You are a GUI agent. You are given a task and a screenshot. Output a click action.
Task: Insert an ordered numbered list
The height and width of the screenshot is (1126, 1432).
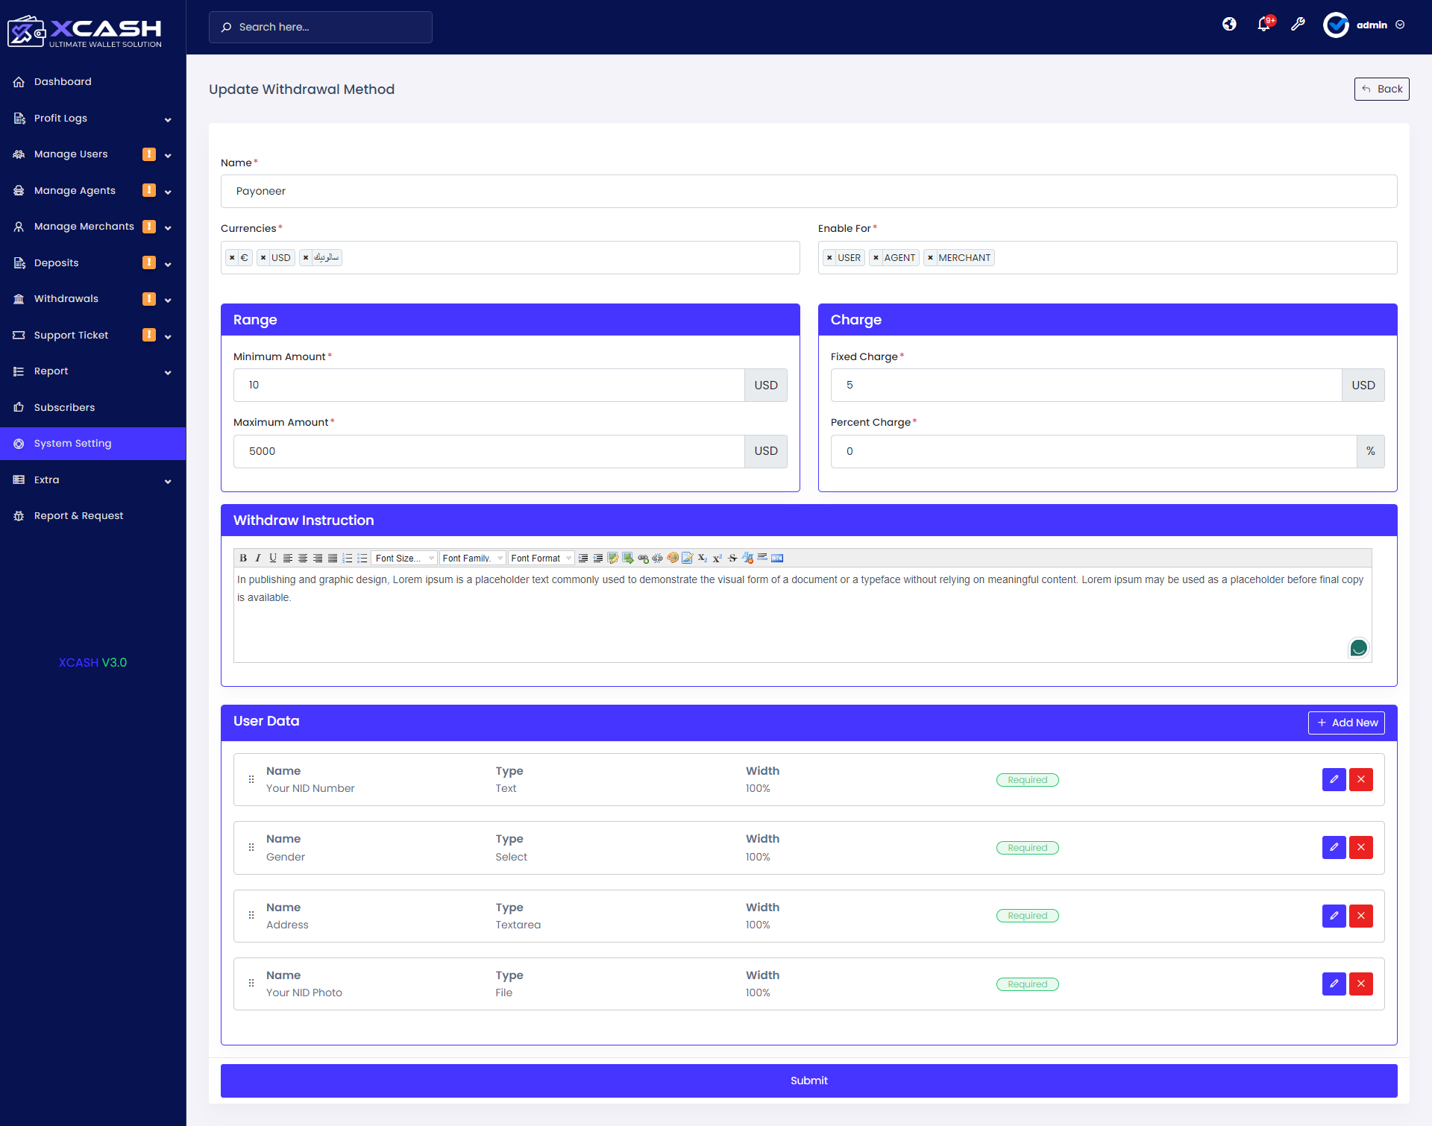click(348, 558)
